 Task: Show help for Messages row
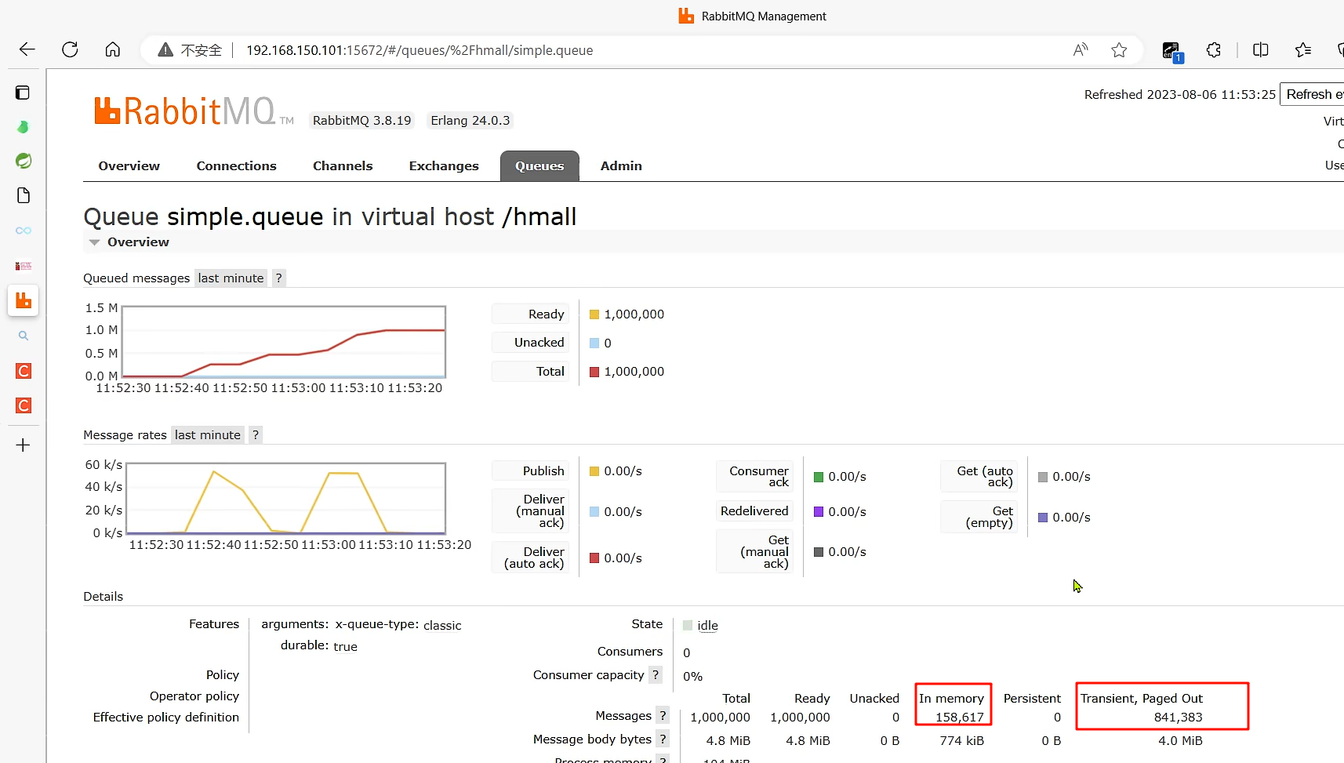point(663,716)
